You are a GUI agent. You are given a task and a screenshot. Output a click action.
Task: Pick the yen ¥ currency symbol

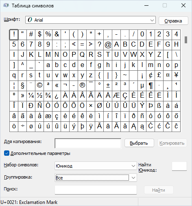176,76
